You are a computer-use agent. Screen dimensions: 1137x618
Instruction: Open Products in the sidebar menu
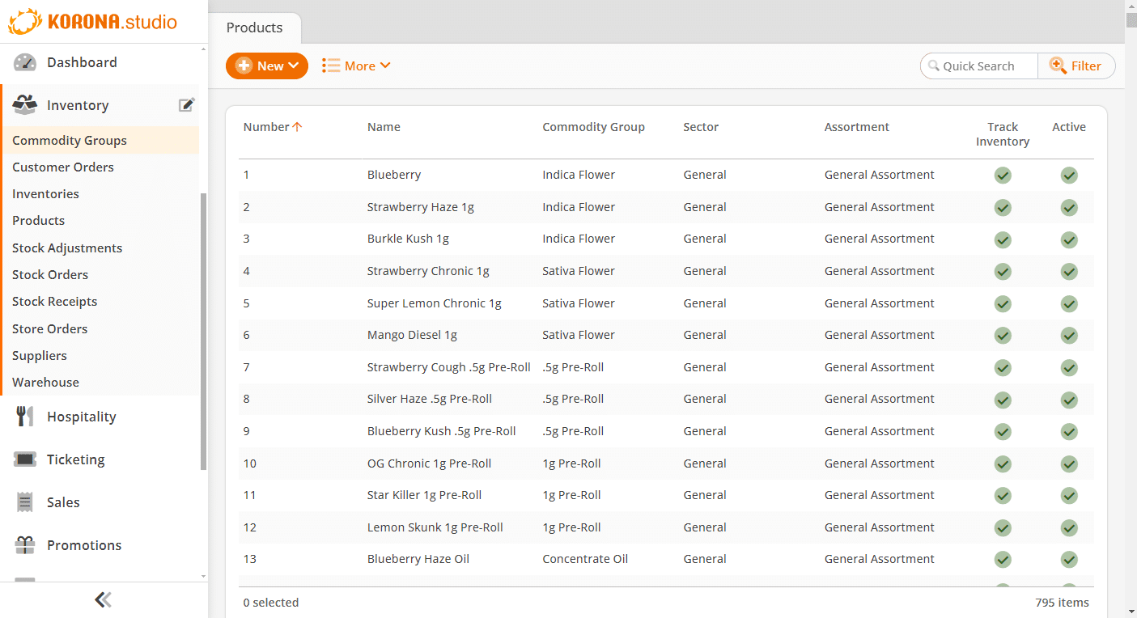tap(38, 220)
